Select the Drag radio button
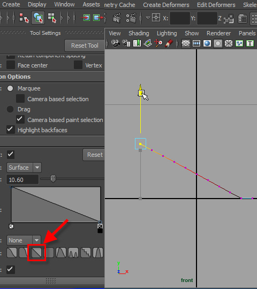 (10, 109)
